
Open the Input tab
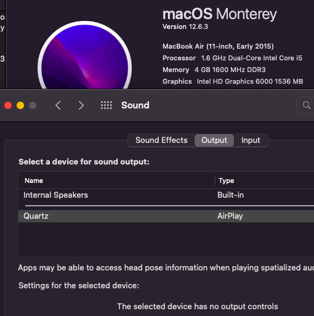pyautogui.click(x=251, y=140)
